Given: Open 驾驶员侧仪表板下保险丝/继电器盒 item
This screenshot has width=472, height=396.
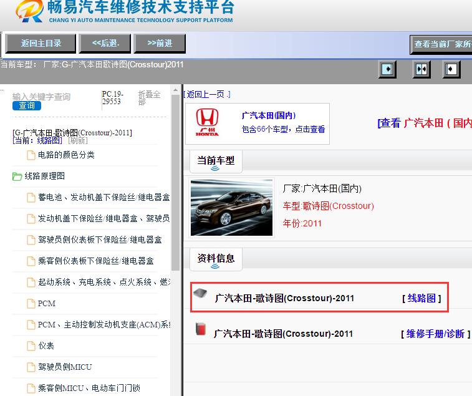Looking at the screenshot, I should 100,239.
